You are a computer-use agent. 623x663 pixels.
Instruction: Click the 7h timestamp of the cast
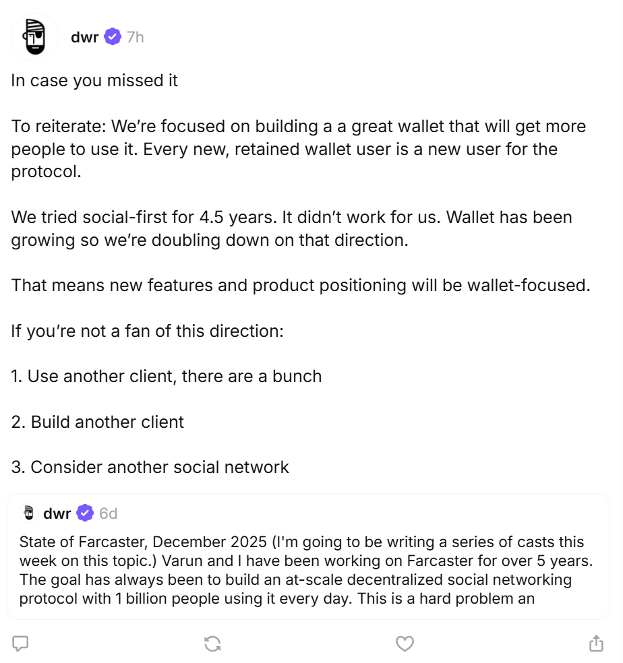tap(135, 36)
